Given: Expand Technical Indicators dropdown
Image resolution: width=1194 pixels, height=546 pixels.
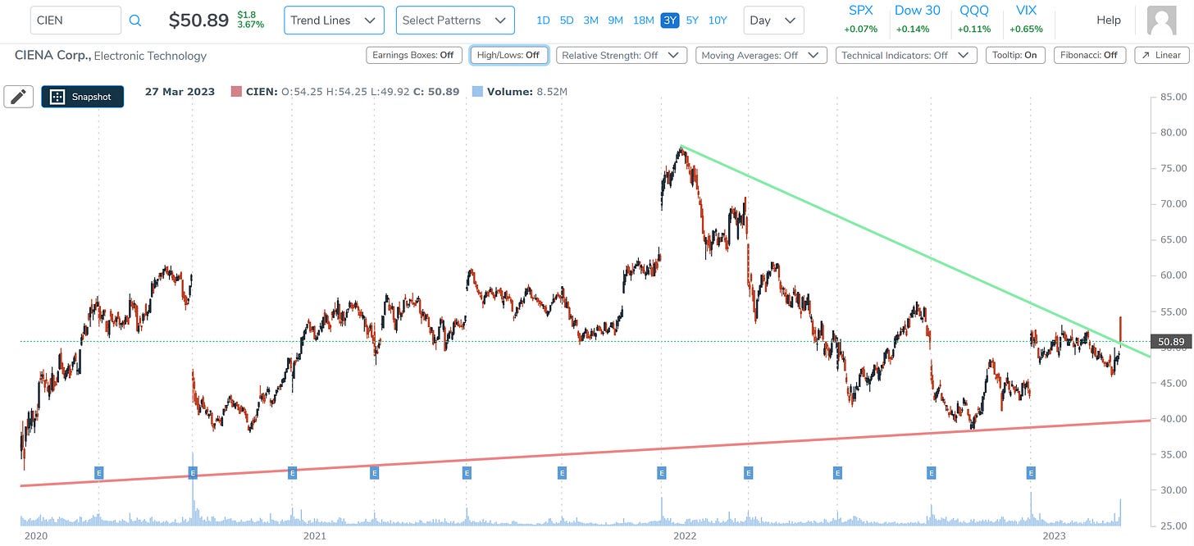Looking at the screenshot, I should pyautogui.click(x=905, y=55).
